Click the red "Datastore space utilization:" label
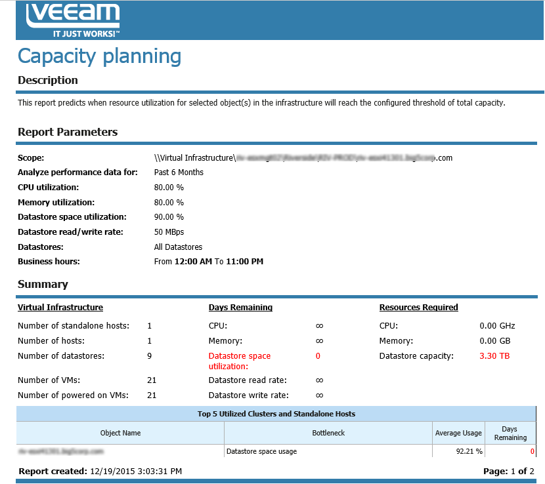Screen dimensions: 545x484 click(240, 361)
